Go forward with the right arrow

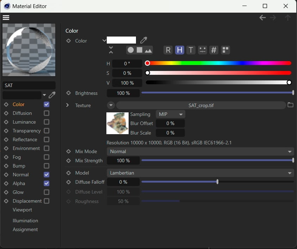point(273,18)
